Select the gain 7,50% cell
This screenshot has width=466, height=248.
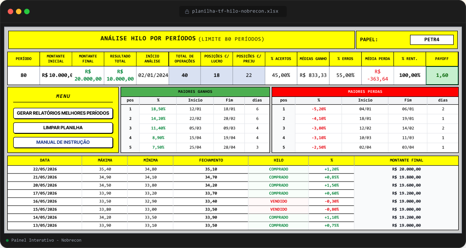point(158,147)
